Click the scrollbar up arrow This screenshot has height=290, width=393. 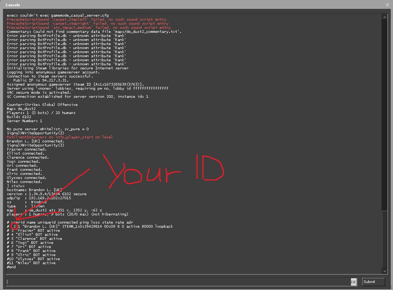point(385,17)
